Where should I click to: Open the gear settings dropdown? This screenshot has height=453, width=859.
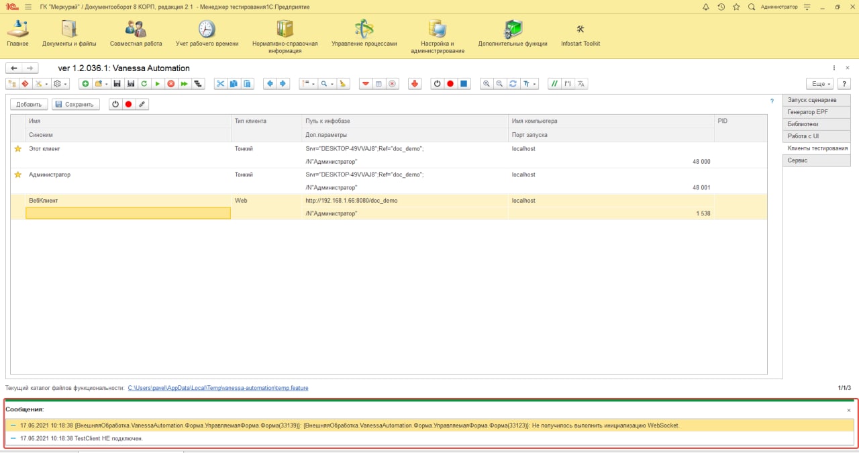60,84
